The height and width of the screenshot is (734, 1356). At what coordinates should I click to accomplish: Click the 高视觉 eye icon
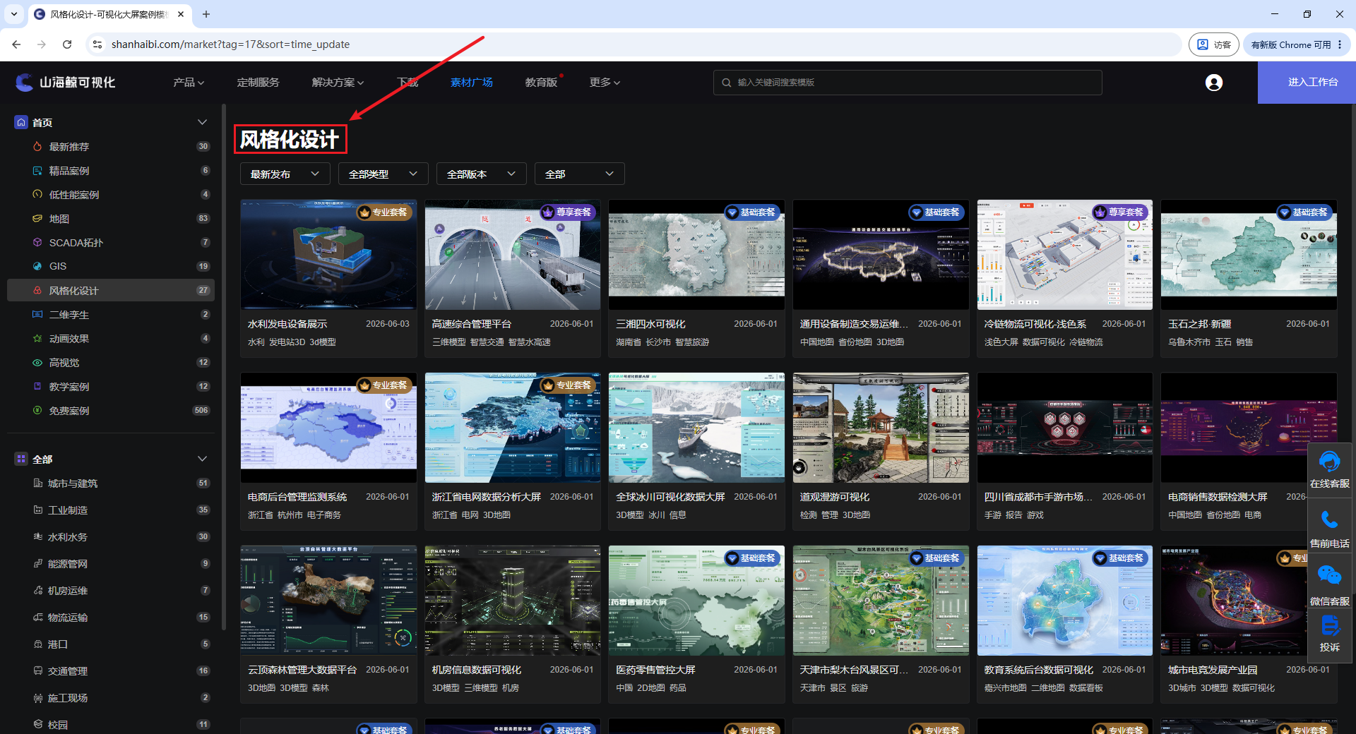pyautogui.click(x=37, y=363)
